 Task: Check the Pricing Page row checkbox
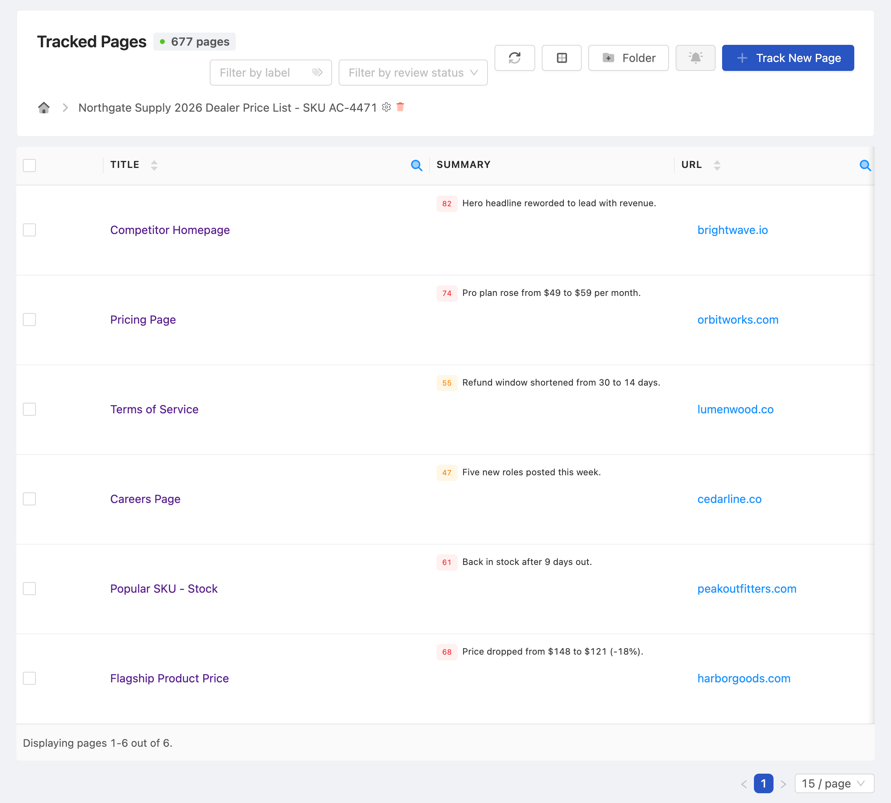point(29,320)
